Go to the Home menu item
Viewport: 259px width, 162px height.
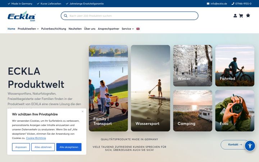coord(11,28)
